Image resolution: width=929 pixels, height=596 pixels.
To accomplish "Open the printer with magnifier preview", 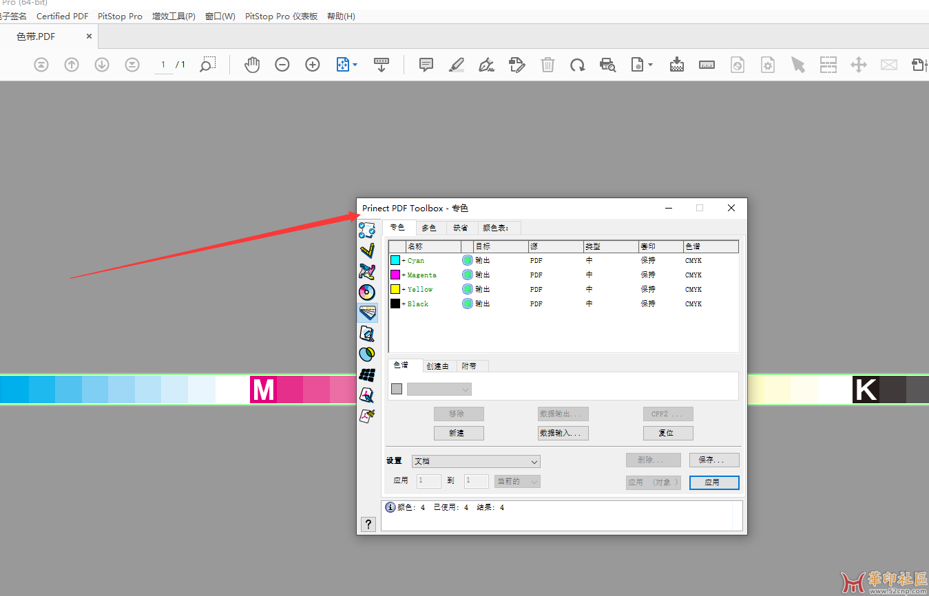I will [x=607, y=65].
